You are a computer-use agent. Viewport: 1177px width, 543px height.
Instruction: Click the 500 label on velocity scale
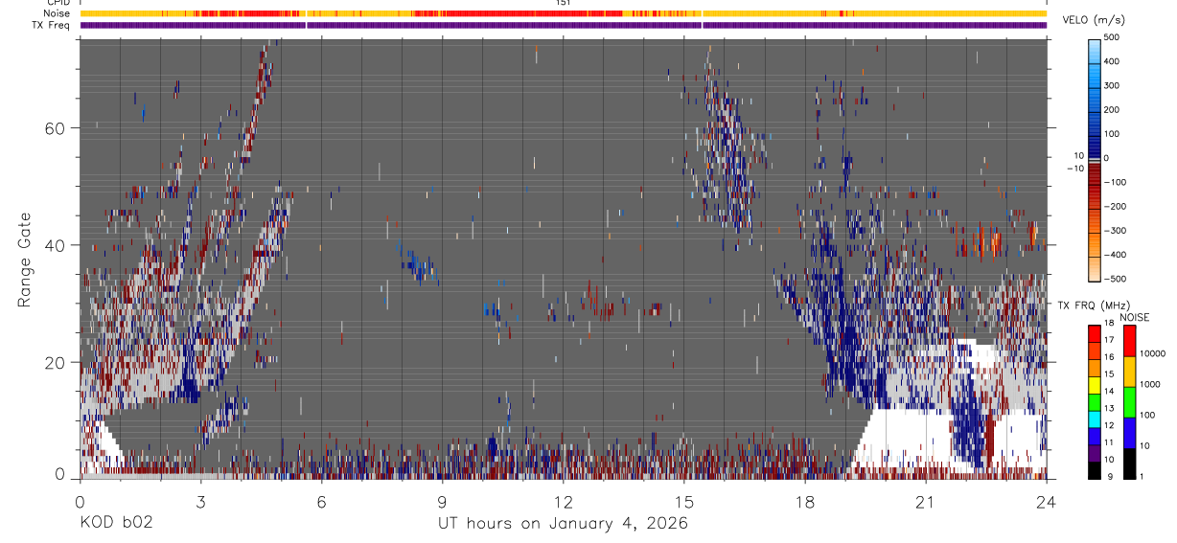[1112, 37]
